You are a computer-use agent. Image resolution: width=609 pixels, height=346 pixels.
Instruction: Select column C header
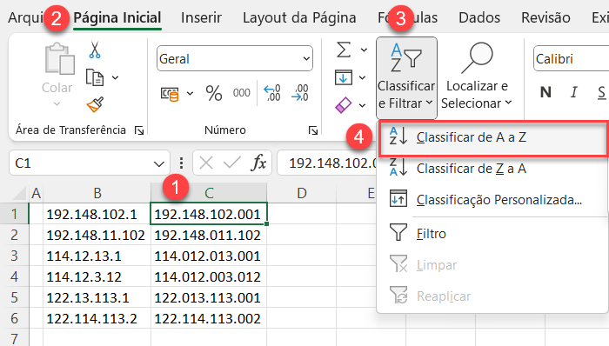[x=209, y=193]
